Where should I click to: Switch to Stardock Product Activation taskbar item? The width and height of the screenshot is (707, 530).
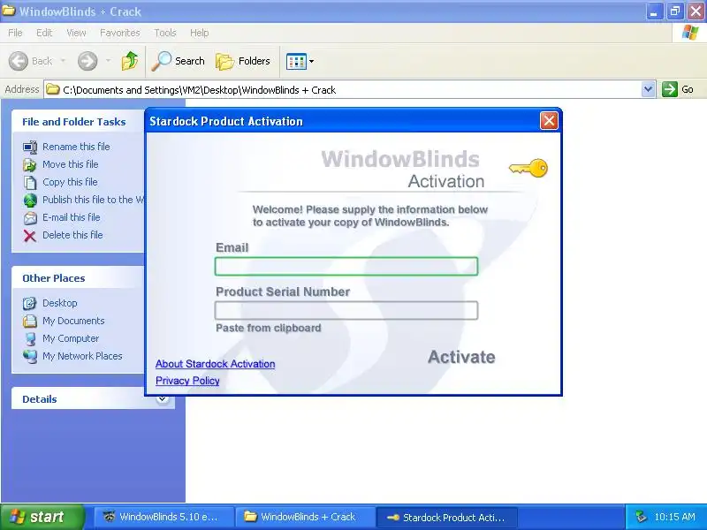click(x=446, y=517)
